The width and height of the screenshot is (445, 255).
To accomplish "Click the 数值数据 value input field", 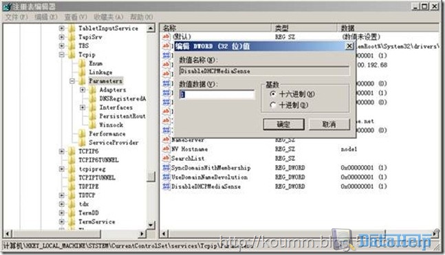I will coord(217,94).
